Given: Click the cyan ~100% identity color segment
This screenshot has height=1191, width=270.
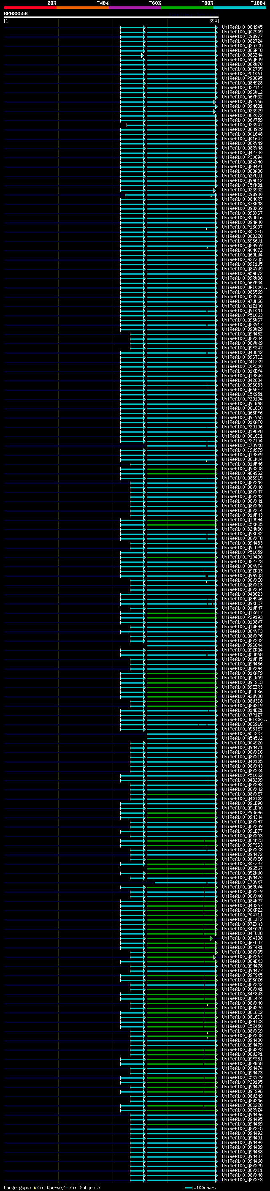Looking at the screenshot, I should pos(240,8).
